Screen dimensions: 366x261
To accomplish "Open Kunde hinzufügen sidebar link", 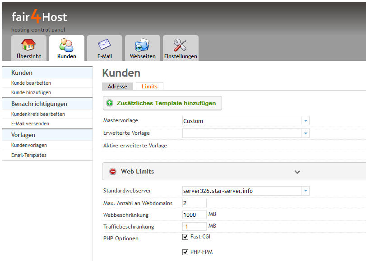I will tap(31, 92).
